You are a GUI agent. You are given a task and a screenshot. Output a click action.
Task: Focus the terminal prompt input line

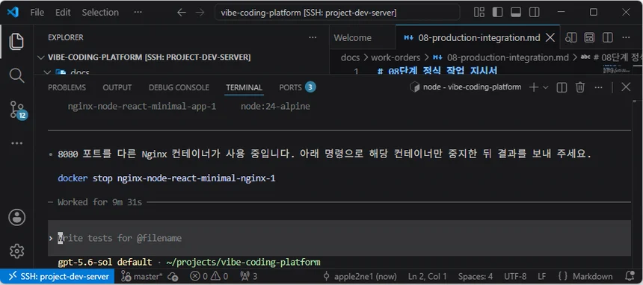(x=339, y=238)
